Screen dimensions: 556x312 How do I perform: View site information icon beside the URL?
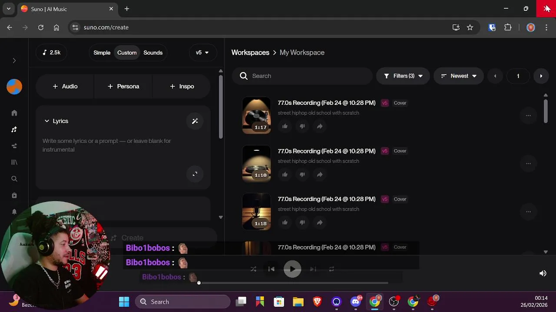pyautogui.click(x=75, y=27)
